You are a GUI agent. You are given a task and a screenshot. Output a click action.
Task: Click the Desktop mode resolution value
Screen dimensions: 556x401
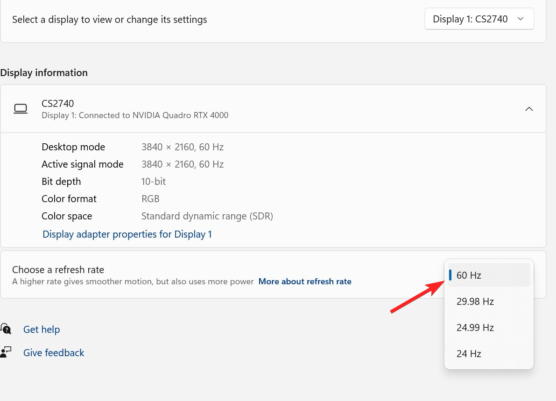(183, 147)
